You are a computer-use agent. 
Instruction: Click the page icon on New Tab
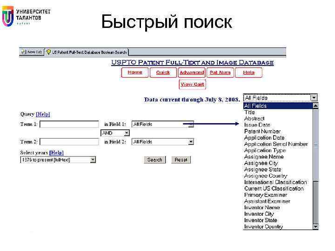pos(23,52)
